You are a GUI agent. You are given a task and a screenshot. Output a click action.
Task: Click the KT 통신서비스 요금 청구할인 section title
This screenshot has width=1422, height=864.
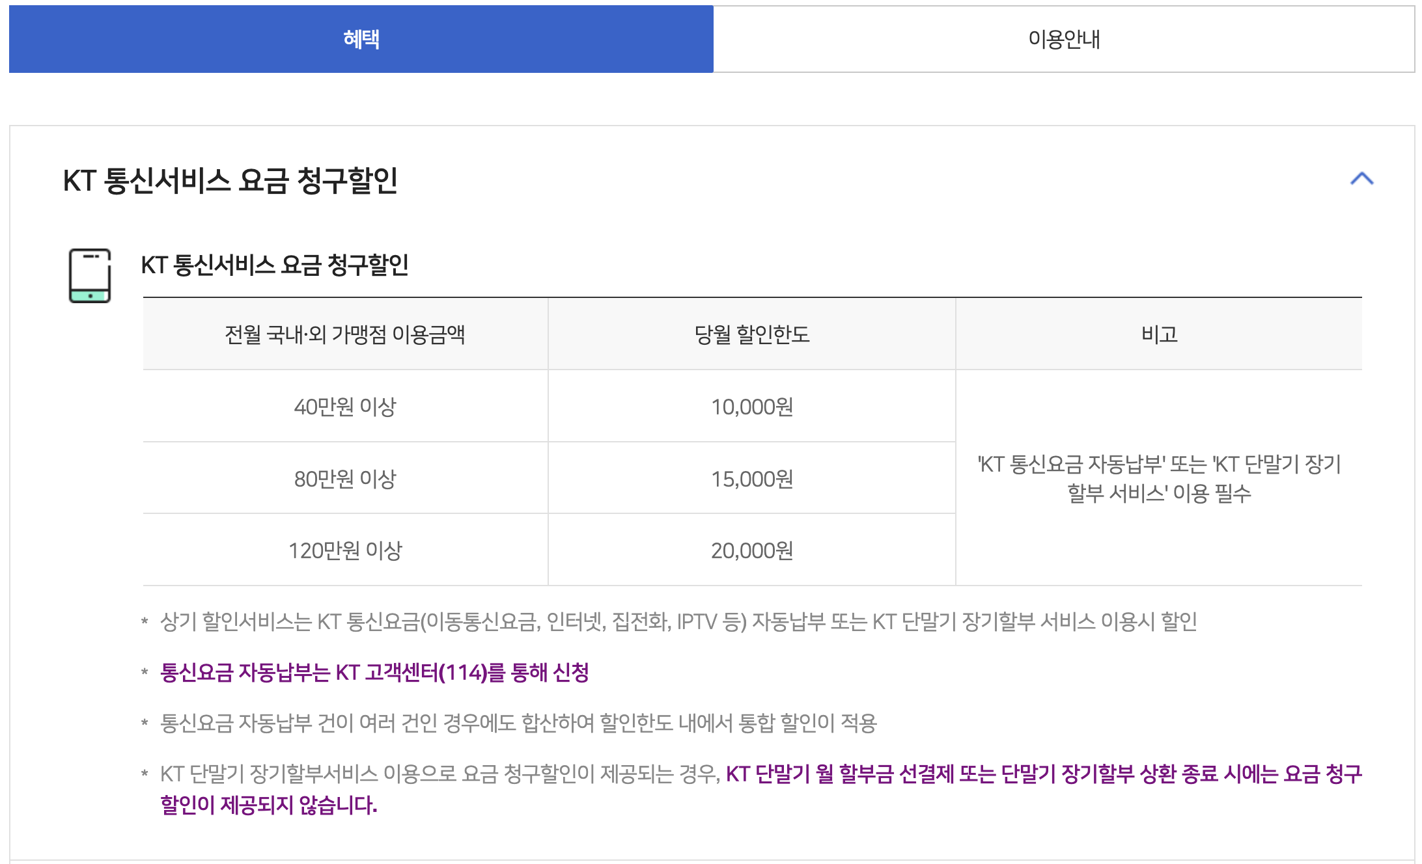coord(230,180)
